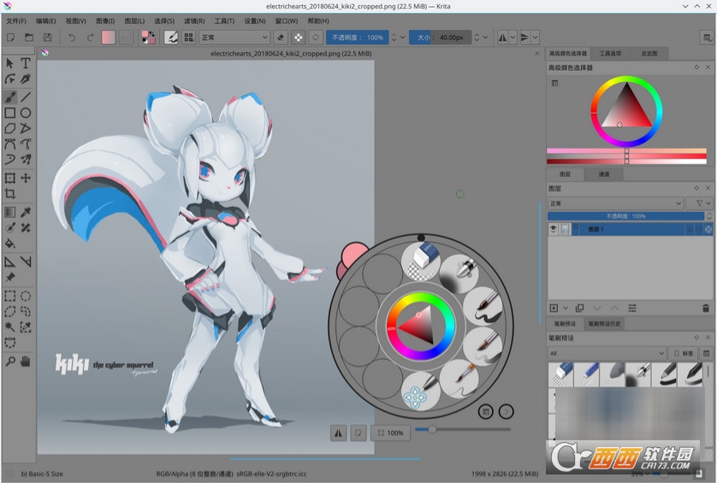Image resolution: width=717 pixels, height=483 pixels.
Task: Select the Bezier Curve tool
Action: pos(10,144)
